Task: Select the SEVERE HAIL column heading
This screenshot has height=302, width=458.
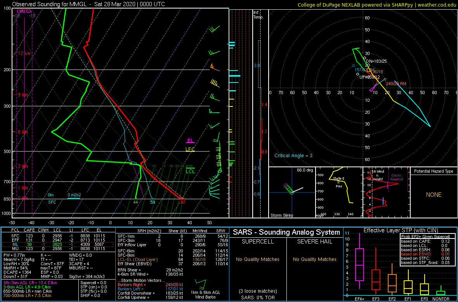Action: pos(314,242)
